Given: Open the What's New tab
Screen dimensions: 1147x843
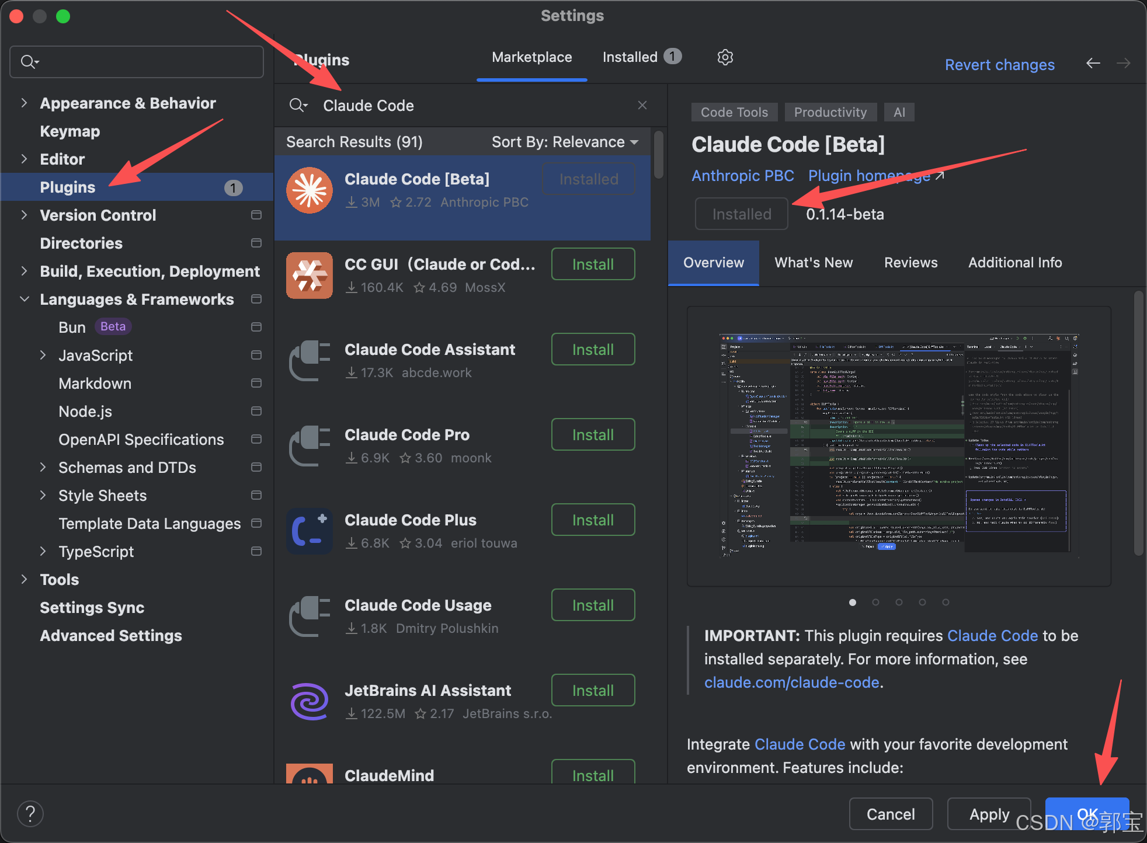Looking at the screenshot, I should [814, 263].
